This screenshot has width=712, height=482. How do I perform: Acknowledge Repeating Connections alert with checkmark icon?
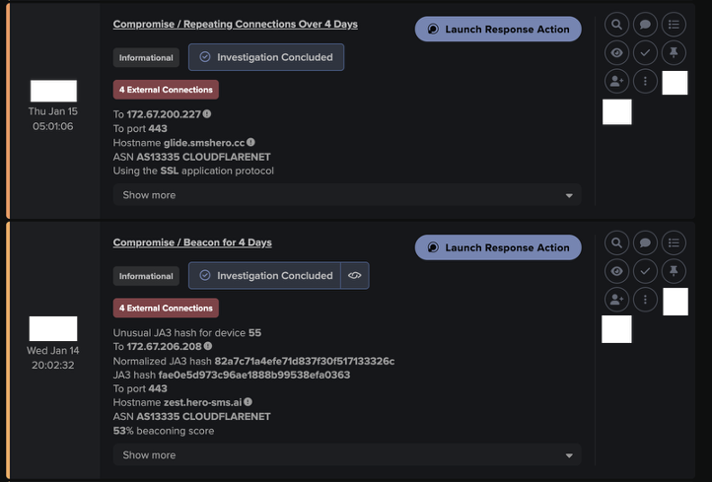pos(645,53)
